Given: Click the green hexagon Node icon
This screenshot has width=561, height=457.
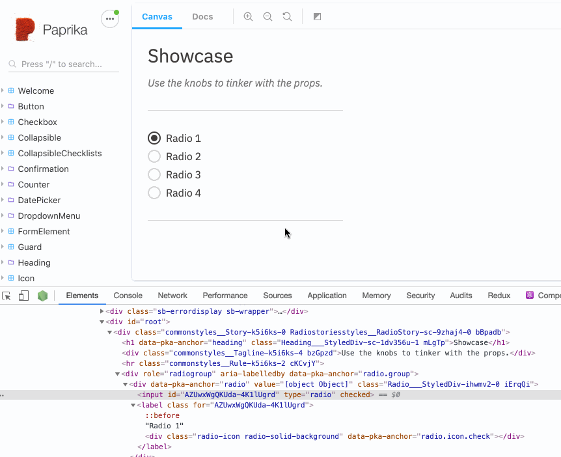Looking at the screenshot, I should [x=42, y=296].
